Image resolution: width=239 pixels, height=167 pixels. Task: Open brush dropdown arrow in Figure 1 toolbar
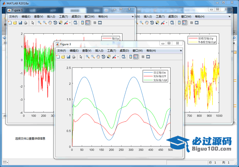pos(70,23)
